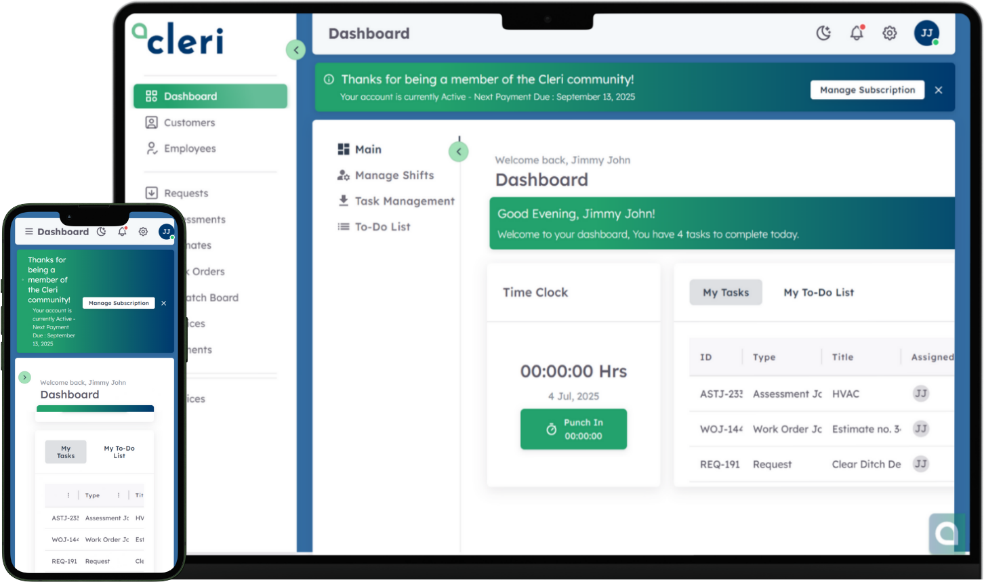Click the Main tiles icon
984x582 pixels.
tap(344, 149)
